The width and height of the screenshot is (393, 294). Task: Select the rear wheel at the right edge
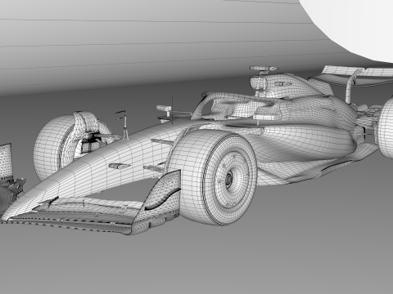[x=386, y=128]
